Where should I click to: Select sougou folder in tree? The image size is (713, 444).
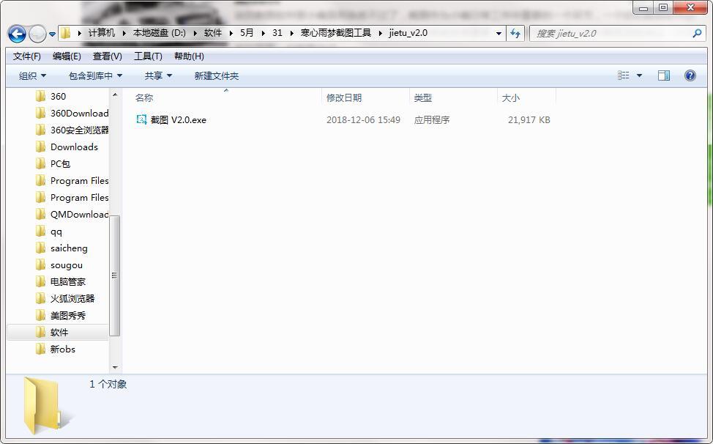tap(67, 264)
